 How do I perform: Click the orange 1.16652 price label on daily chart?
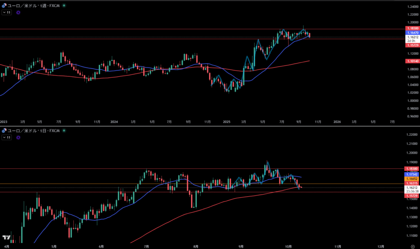point(412,179)
